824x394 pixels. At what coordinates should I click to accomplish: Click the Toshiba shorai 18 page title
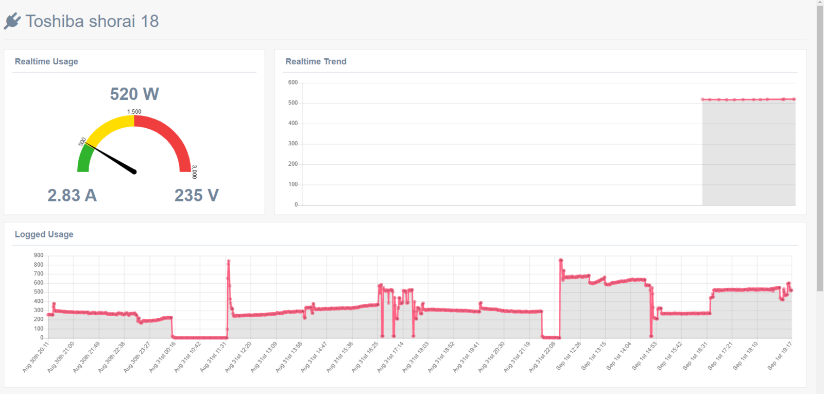[x=92, y=21]
